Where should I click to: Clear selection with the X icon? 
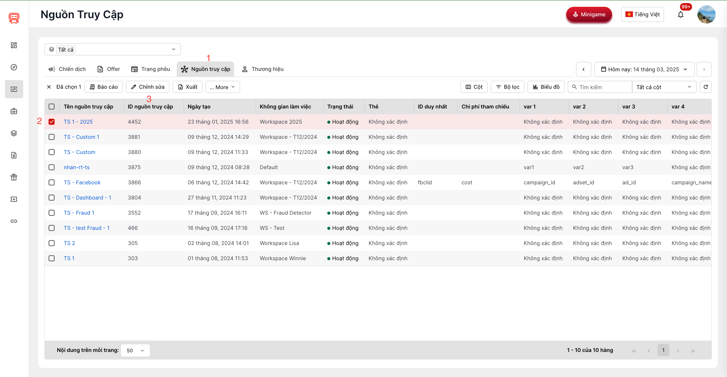pyautogui.click(x=49, y=87)
